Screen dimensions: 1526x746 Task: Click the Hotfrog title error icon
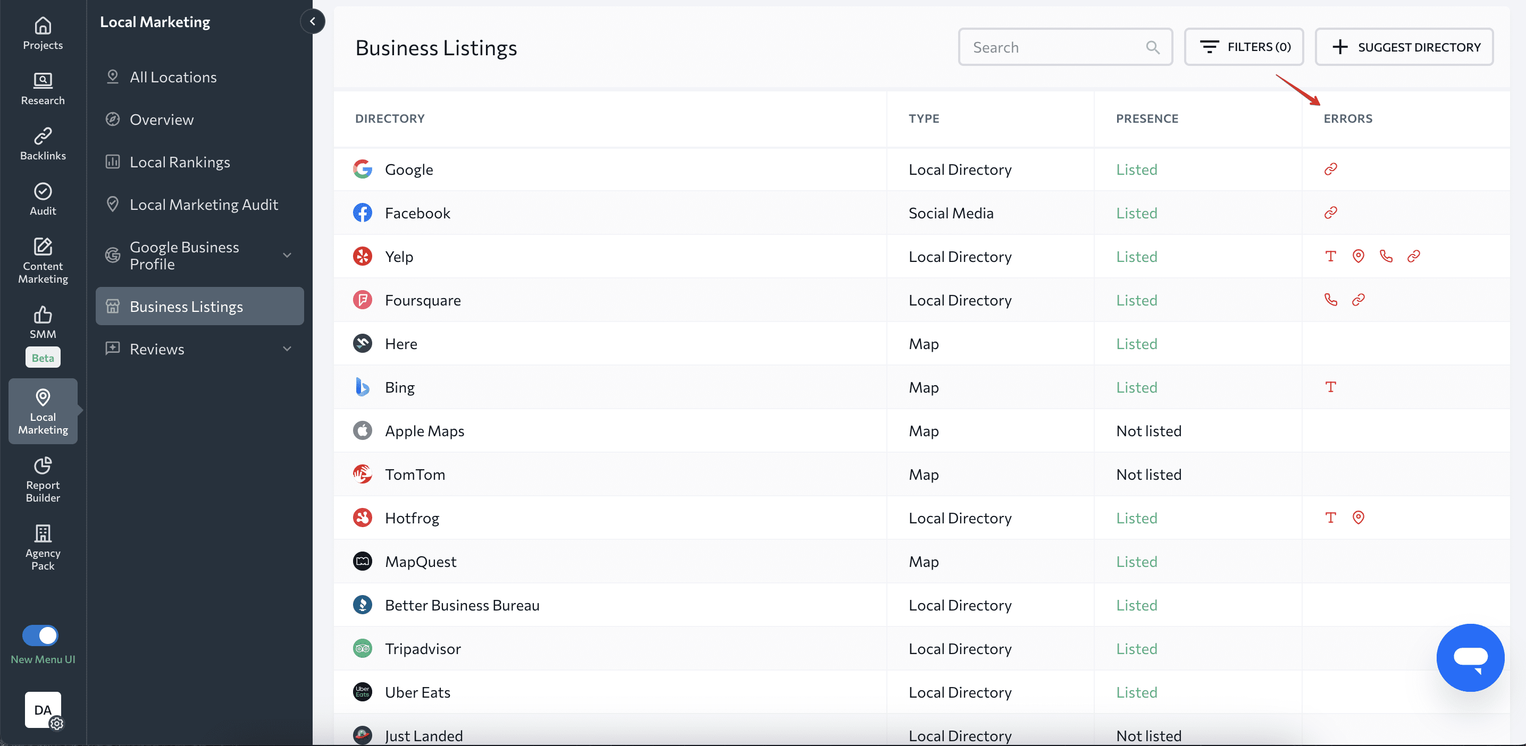coord(1330,518)
